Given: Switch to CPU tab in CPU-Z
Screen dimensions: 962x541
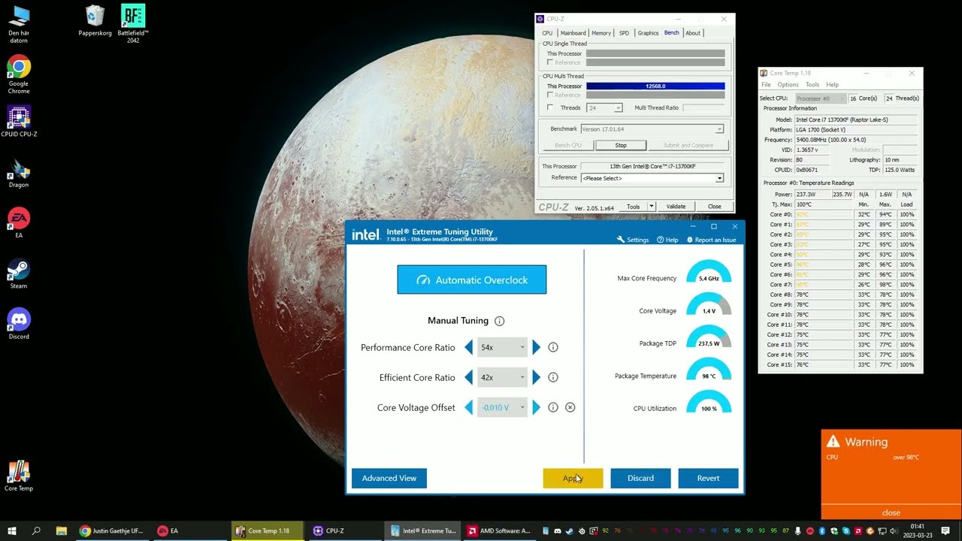Looking at the screenshot, I should coord(547,33).
